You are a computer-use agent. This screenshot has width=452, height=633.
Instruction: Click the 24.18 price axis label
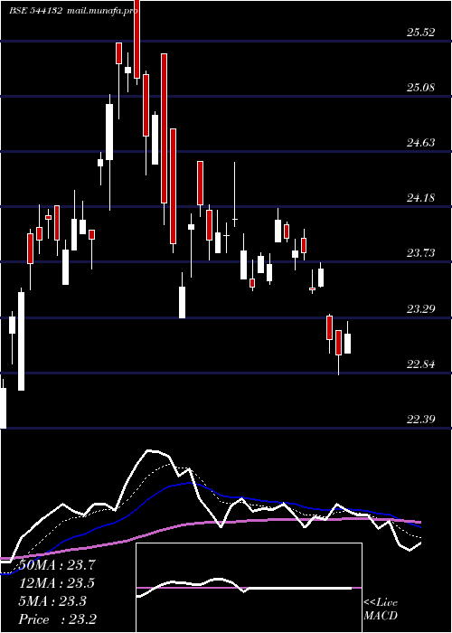click(x=420, y=198)
